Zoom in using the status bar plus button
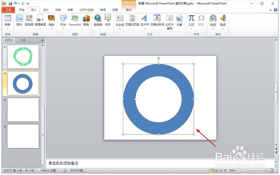 [266, 170]
